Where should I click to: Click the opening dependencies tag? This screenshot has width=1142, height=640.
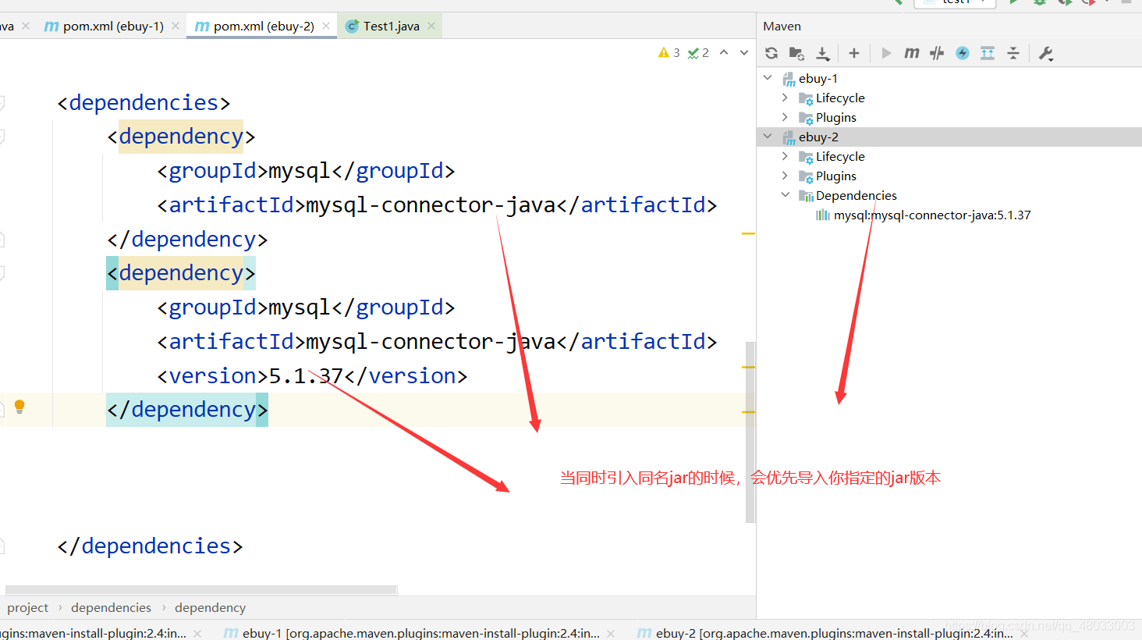144,102
